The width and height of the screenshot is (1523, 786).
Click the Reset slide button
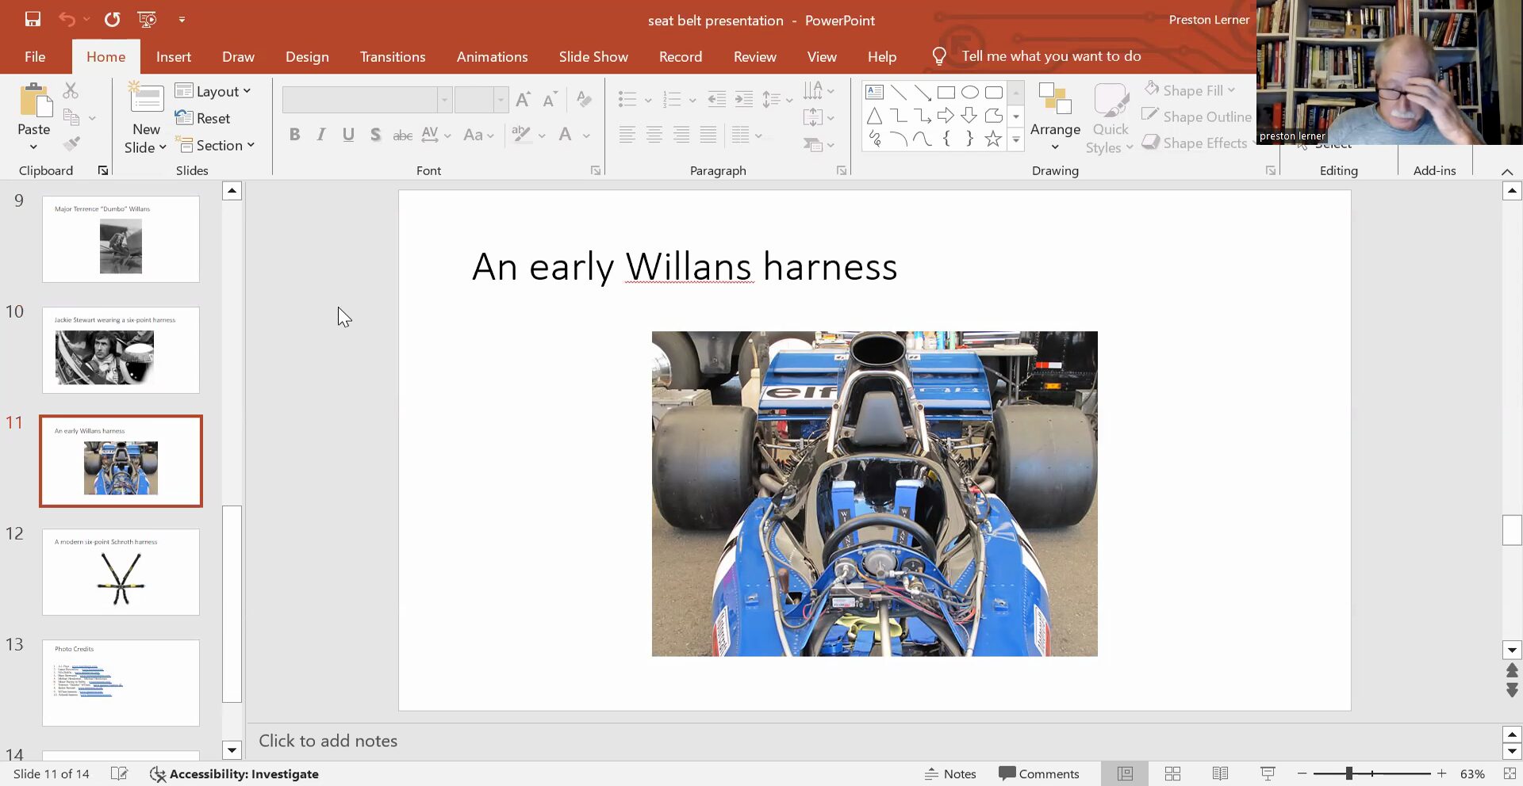click(x=203, y=118)
